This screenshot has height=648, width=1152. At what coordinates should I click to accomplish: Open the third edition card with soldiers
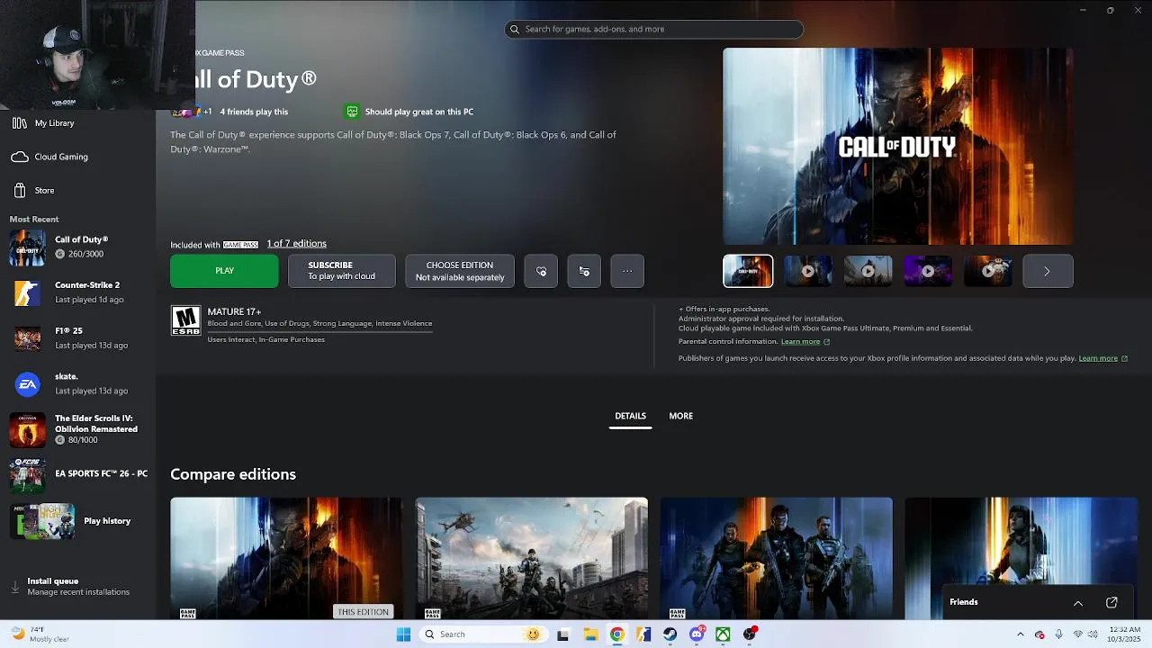pyautogui.click(x=776, y=558)
